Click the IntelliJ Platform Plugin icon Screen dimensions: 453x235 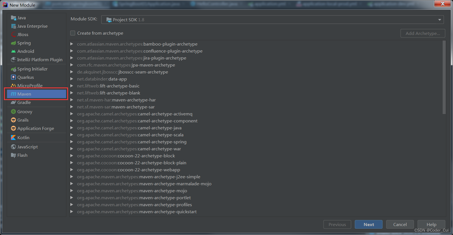(x=13, y=60)
